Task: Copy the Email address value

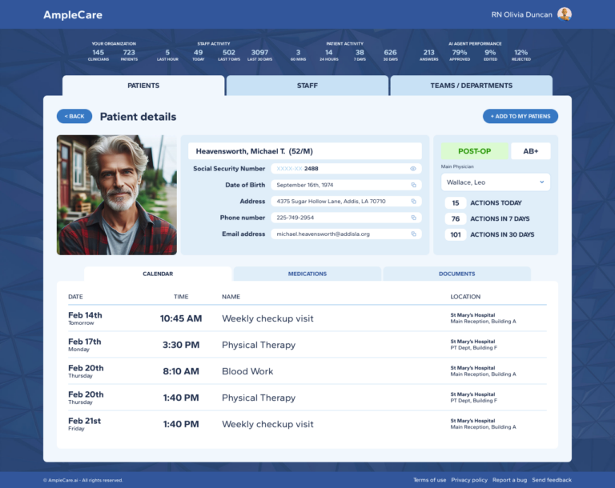Action: tap(413, 234)
